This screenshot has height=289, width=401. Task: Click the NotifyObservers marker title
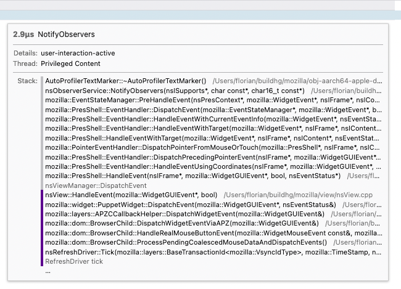coord(66,35)
